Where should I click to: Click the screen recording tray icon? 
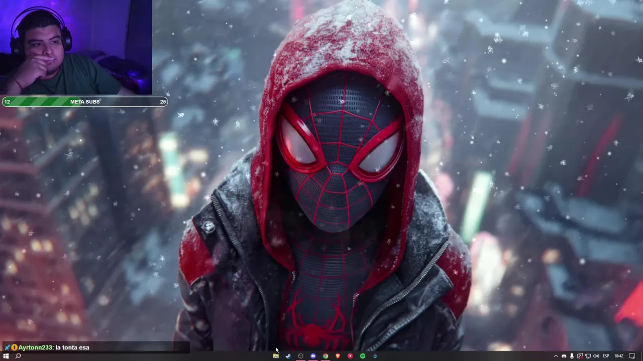(580, 356)
